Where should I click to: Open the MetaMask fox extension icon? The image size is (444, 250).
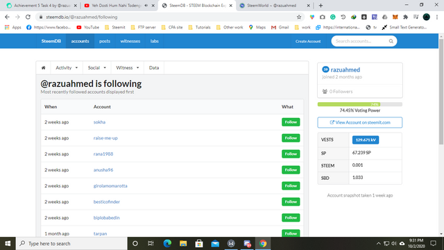[x=395, y=17]
